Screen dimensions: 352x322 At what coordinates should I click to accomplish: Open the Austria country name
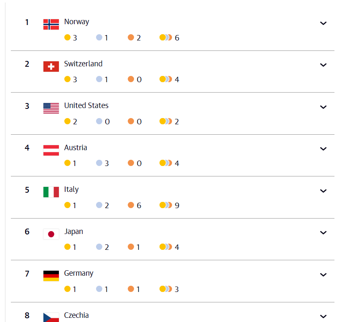tap(76, 148)
